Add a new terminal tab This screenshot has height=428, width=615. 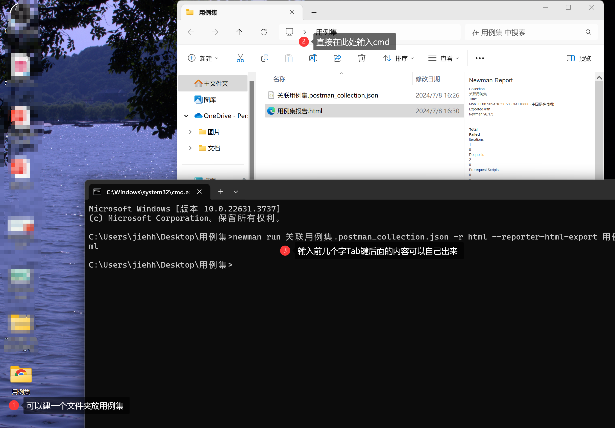click(221, 192)
